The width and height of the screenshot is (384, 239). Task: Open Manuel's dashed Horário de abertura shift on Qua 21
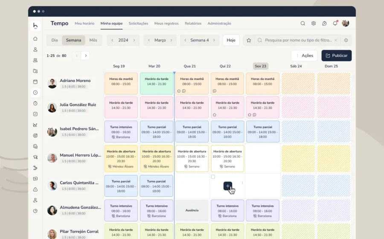coord(192,158)
